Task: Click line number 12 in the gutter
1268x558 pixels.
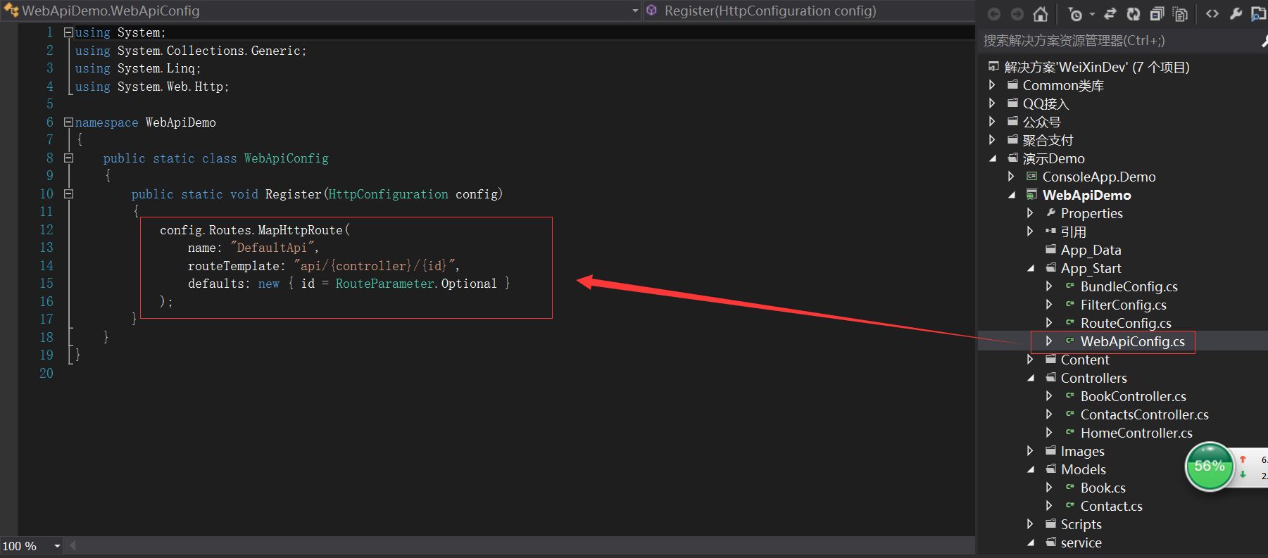Action: coord(46,229)
